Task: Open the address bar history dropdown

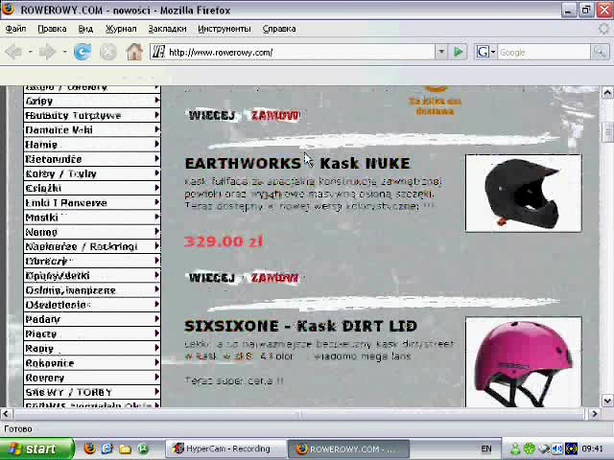Action: click(441, 52)
